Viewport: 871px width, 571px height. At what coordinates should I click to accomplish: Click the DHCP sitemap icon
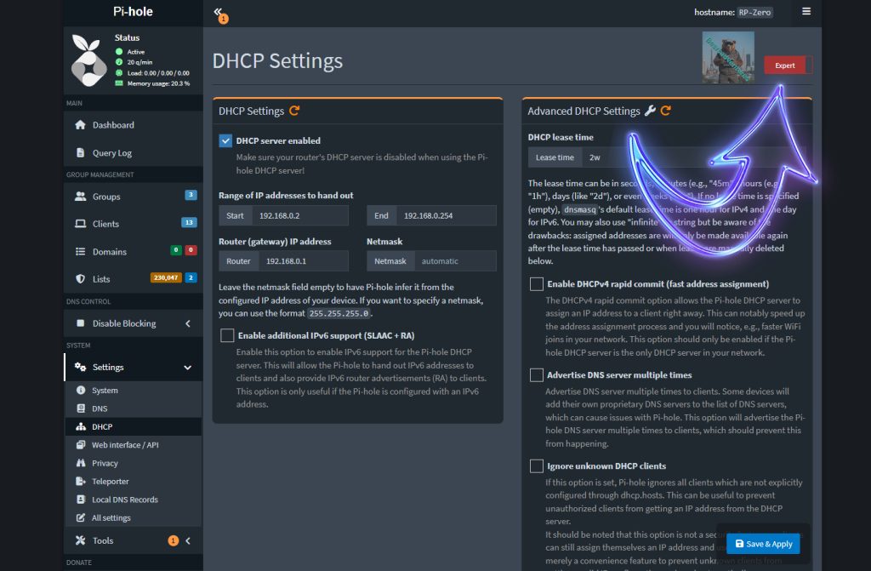click(x=81, y=426)
